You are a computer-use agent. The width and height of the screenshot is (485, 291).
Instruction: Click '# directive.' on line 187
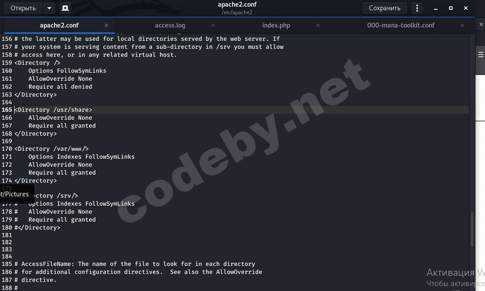pyautogui.click(x=35, y=280)
